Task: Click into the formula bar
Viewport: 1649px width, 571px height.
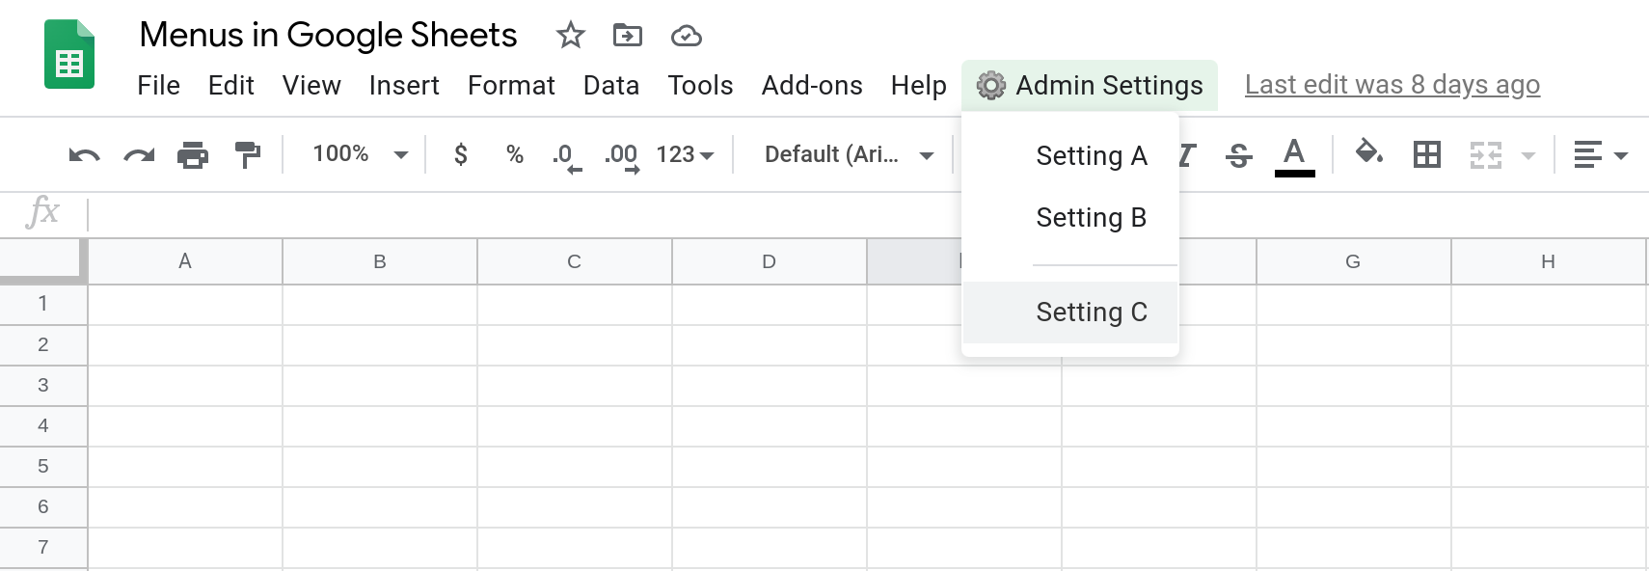Action: coord(868,213)
